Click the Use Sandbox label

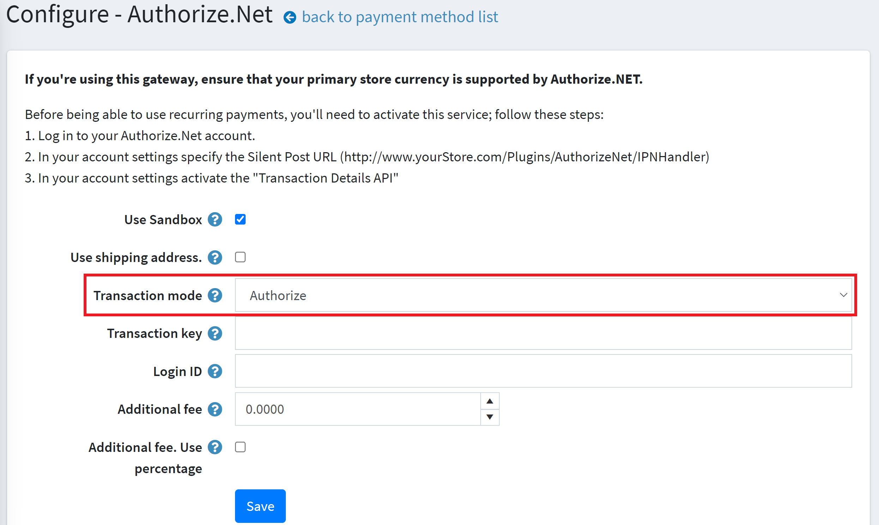pos(163,220)
